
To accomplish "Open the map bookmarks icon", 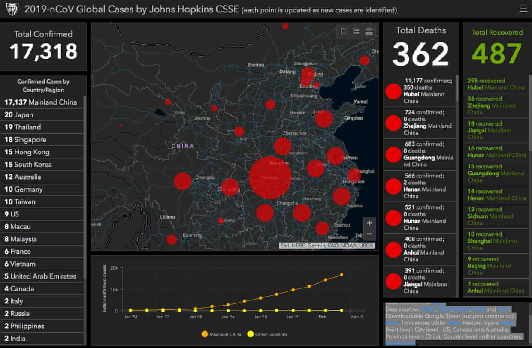I will click(343, 31).
